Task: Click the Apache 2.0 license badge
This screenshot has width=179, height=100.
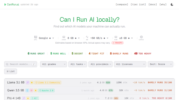Action: click(x=46, y=91)
